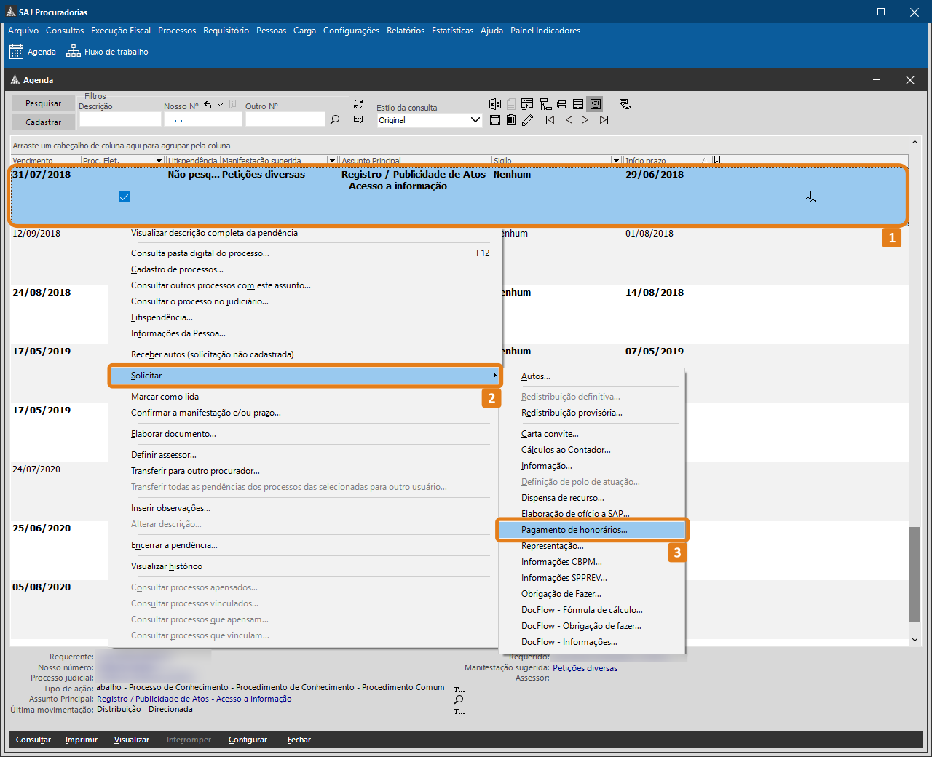The width and height of the screenshot is (932, 757).
Task: Click the Pesquisar button
Action: [43, 103]
